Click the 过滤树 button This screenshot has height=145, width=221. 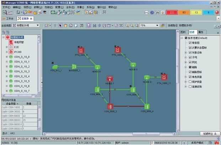(210, 134)
